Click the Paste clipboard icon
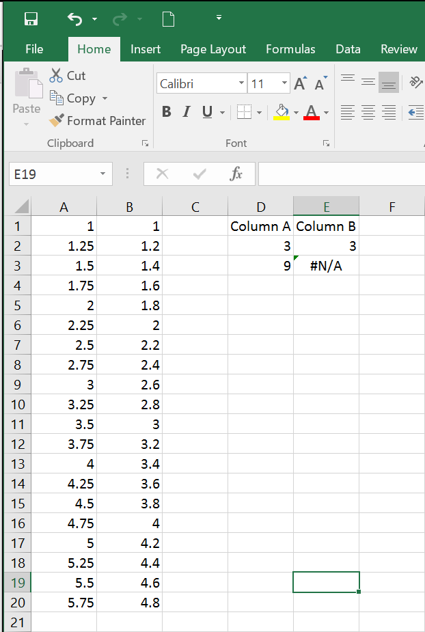The height and width of the screenshot is (632, 425). click(28, 83)
